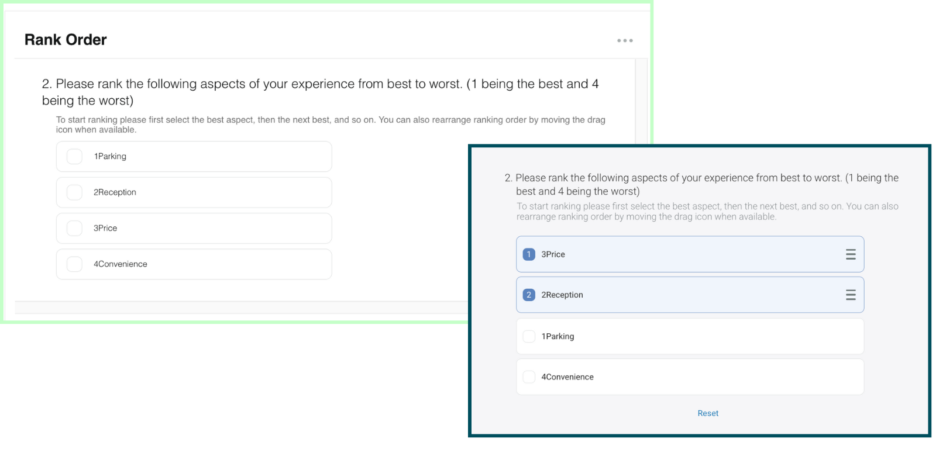Check the 2Reception box in left panel

pos(74,192)
